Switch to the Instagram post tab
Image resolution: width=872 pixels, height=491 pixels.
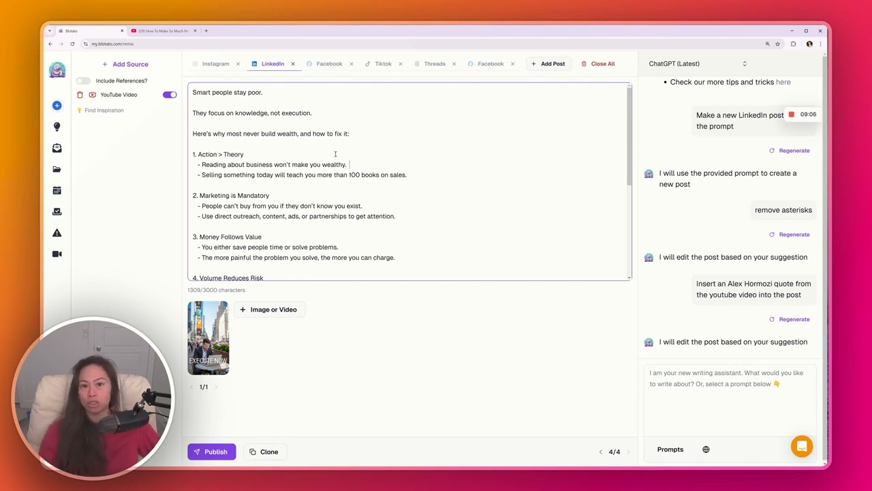[211, 64]
